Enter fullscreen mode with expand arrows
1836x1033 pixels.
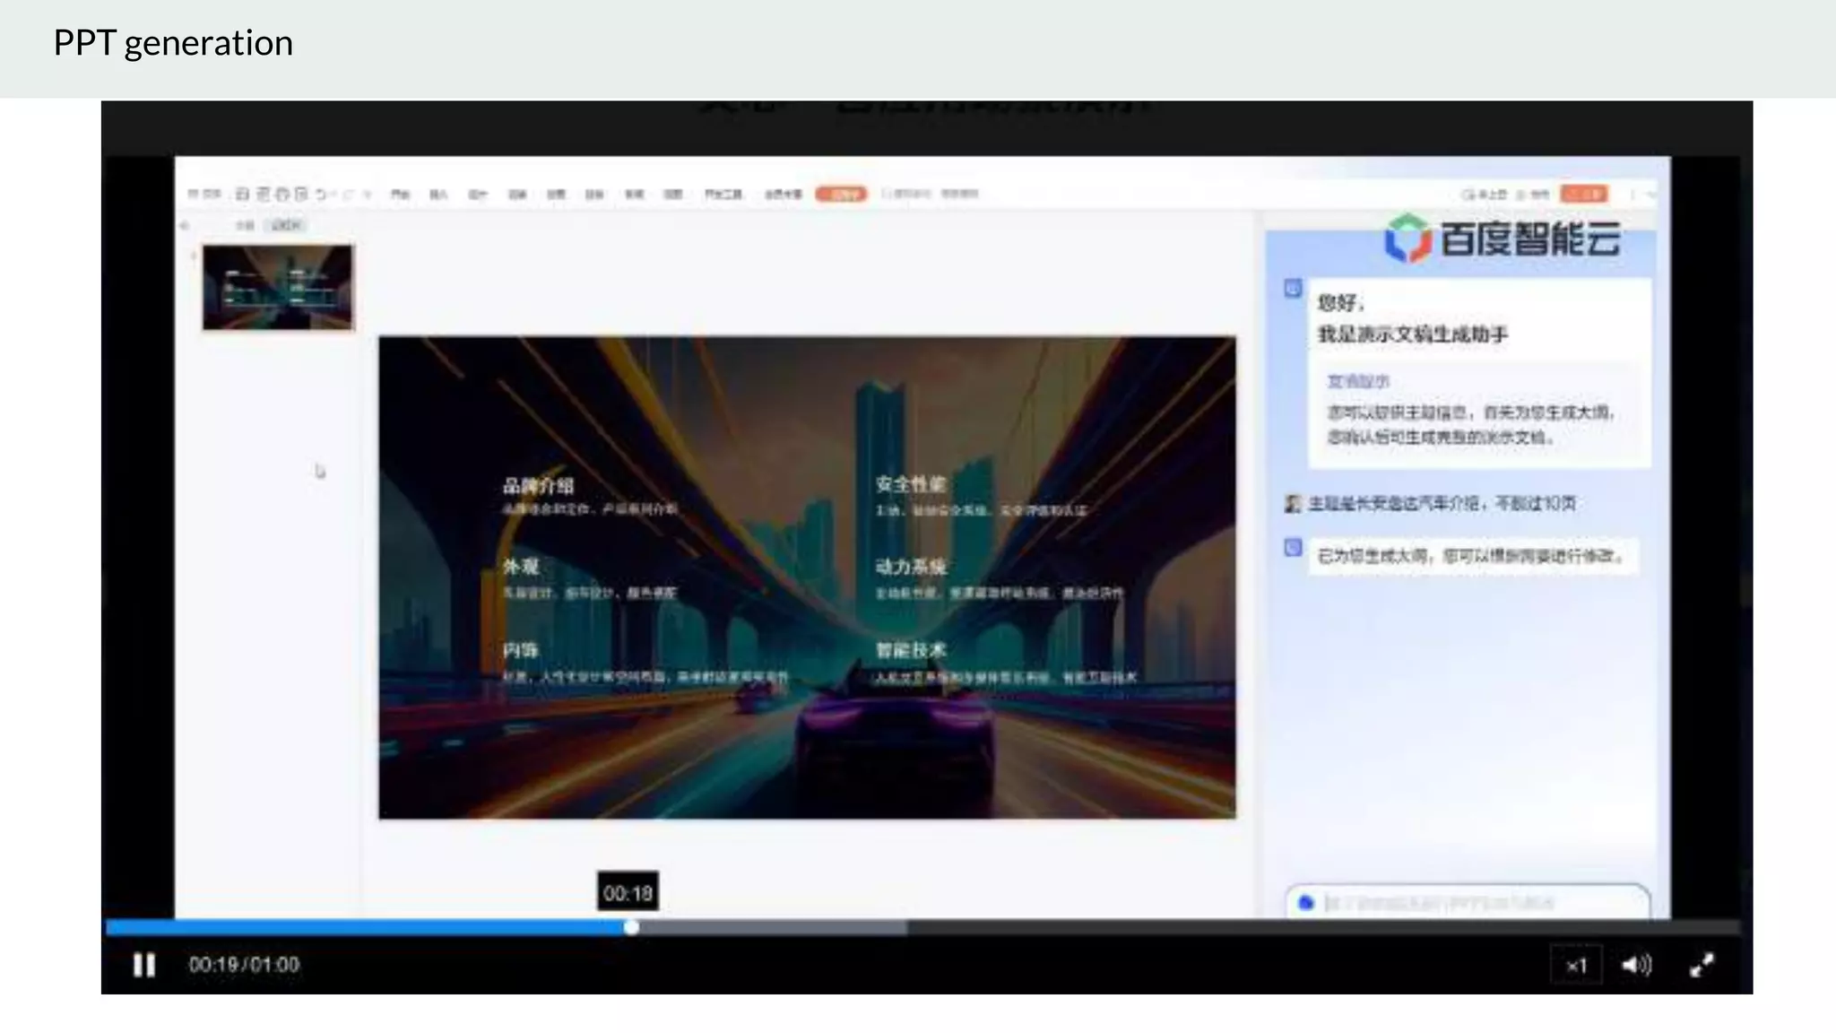tap(1701, 965)
